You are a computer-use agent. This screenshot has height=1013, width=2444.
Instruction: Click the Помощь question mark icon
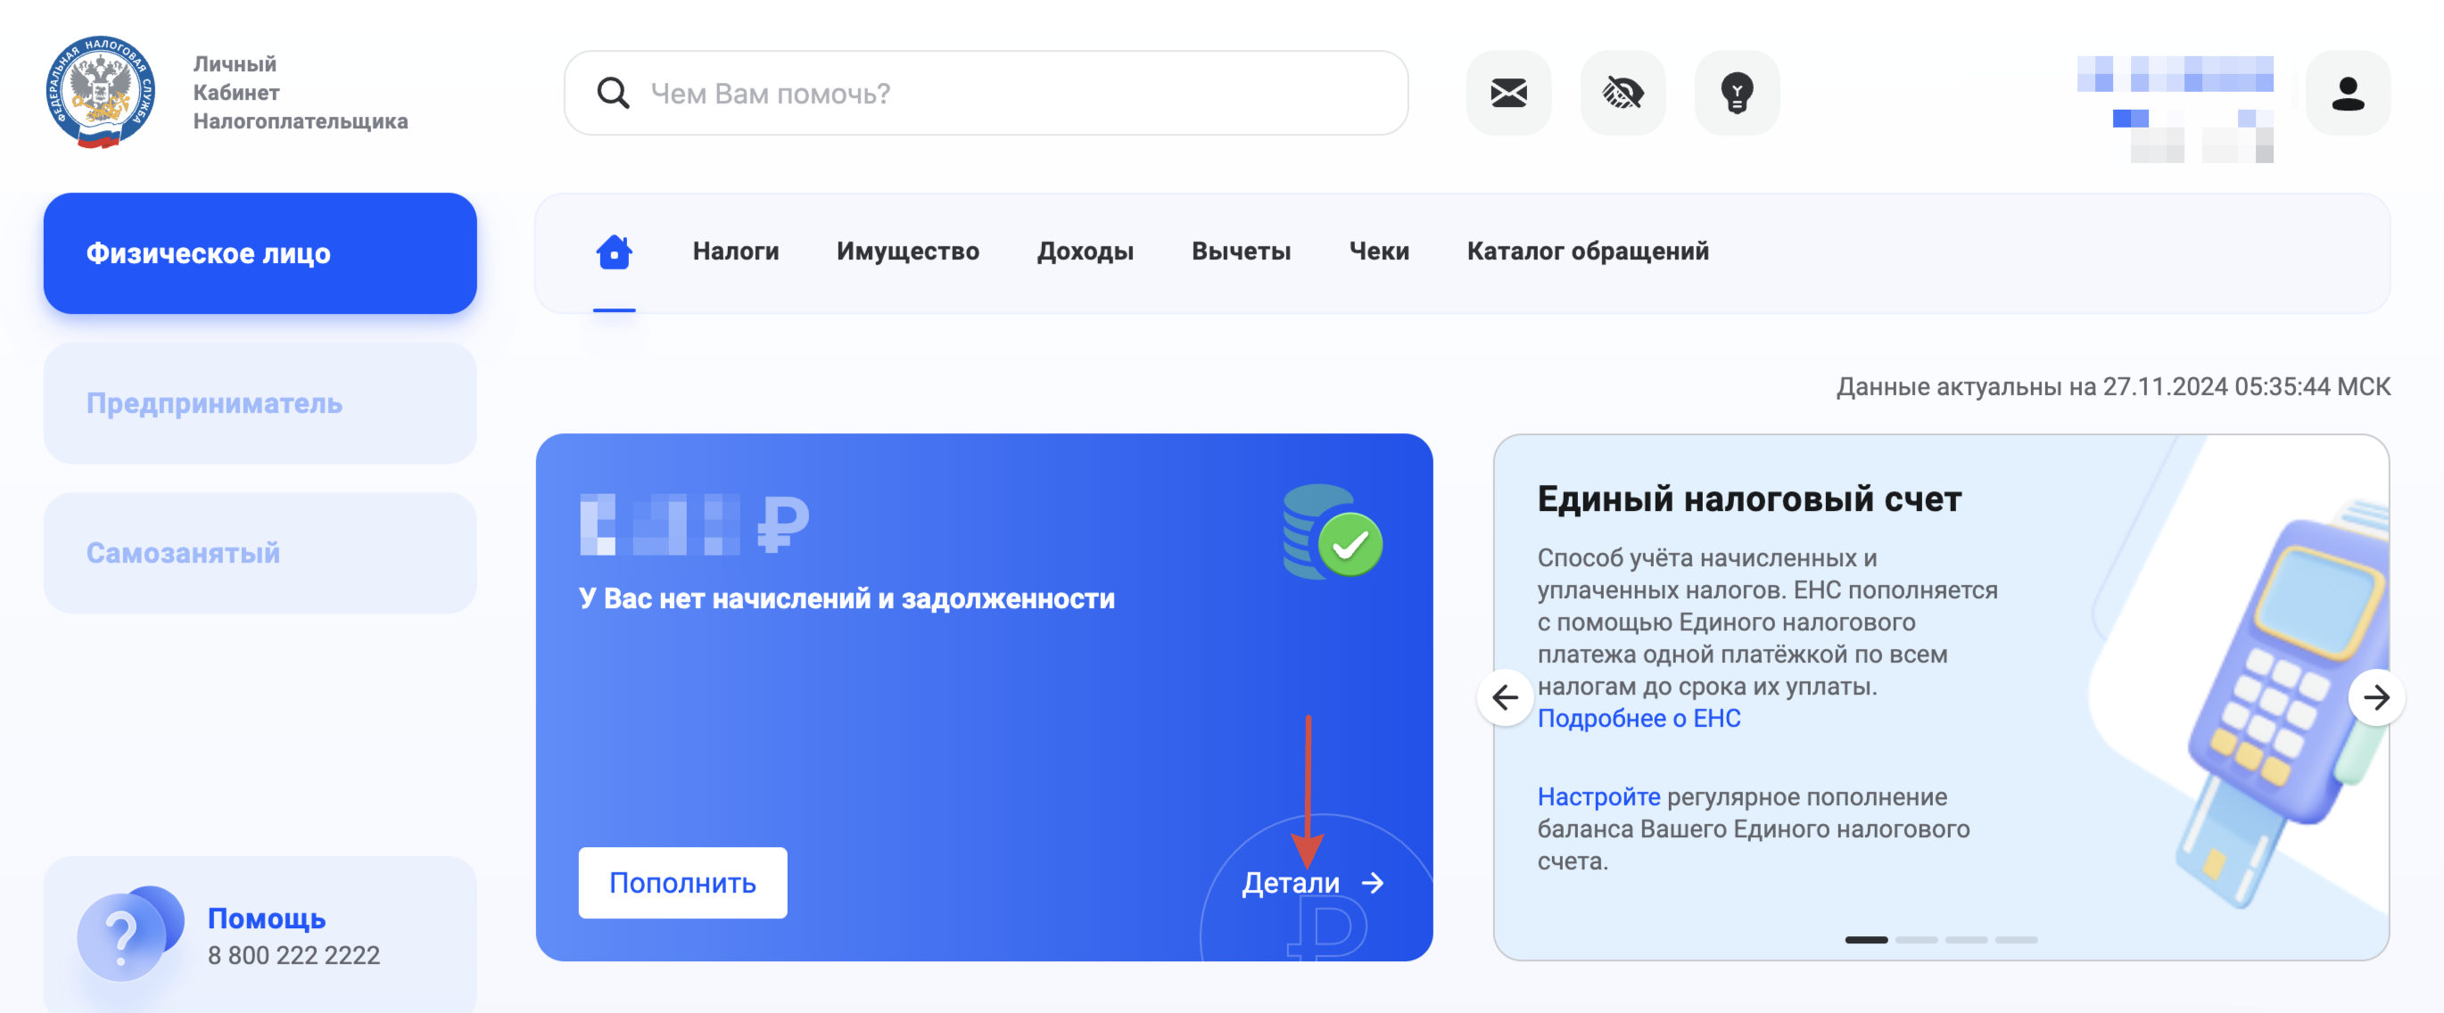click(130, 934)
